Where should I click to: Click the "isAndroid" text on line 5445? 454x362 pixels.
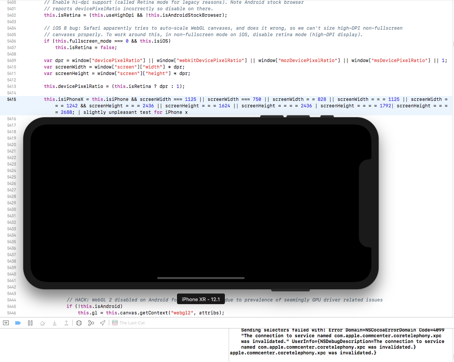[x=107, y=306]
